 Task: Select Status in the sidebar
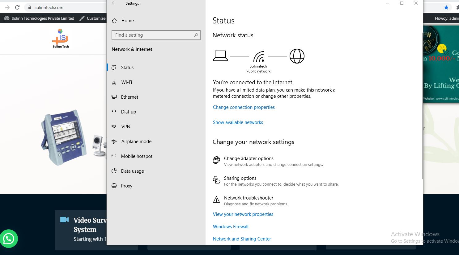coord(127,68)
